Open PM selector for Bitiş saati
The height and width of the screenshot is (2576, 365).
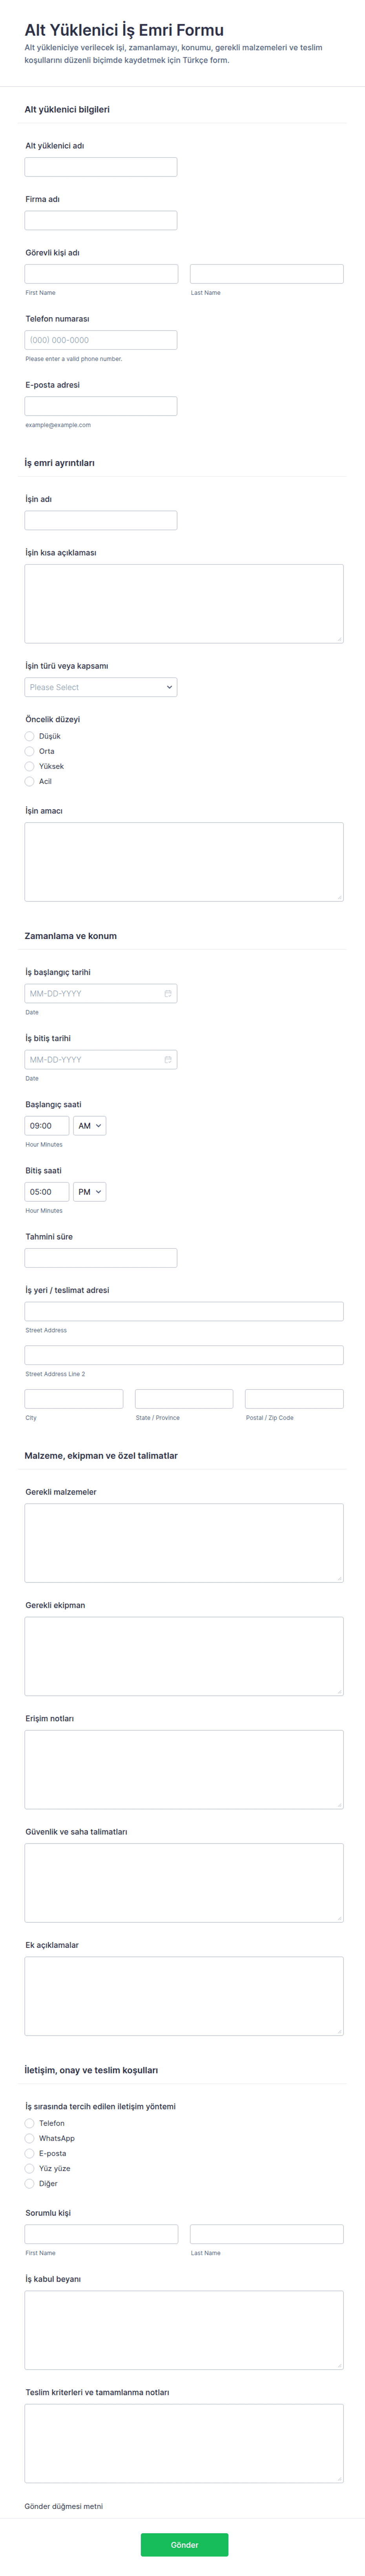[x=90, y=1191]
